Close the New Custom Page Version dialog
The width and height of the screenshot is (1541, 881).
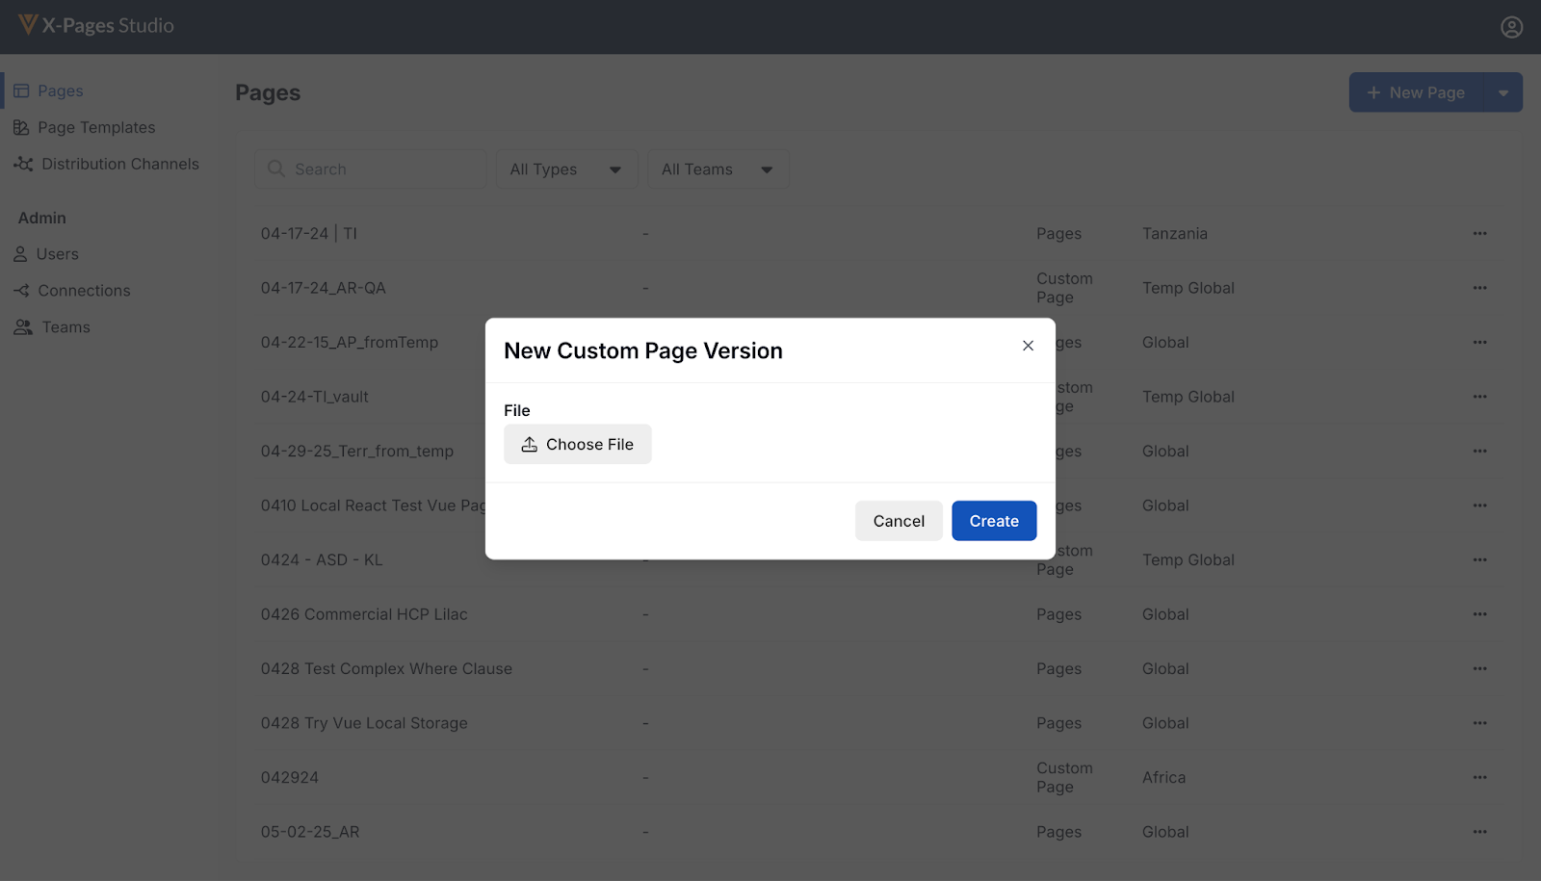1028,346
